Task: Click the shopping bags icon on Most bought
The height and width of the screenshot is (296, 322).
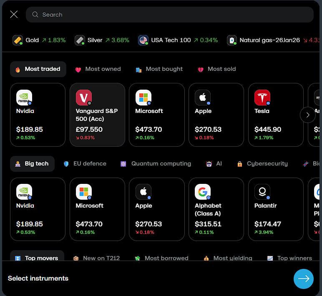Action: (x=138, y=70)
